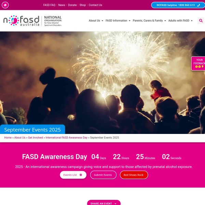The width and height of the screenshot is (205, 205).
Task: Go to the News page
Action: click(x=61, y=5)
